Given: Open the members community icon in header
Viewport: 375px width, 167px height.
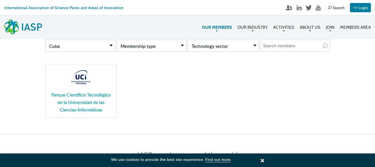Looking at the screenshot, I should 289,8.
